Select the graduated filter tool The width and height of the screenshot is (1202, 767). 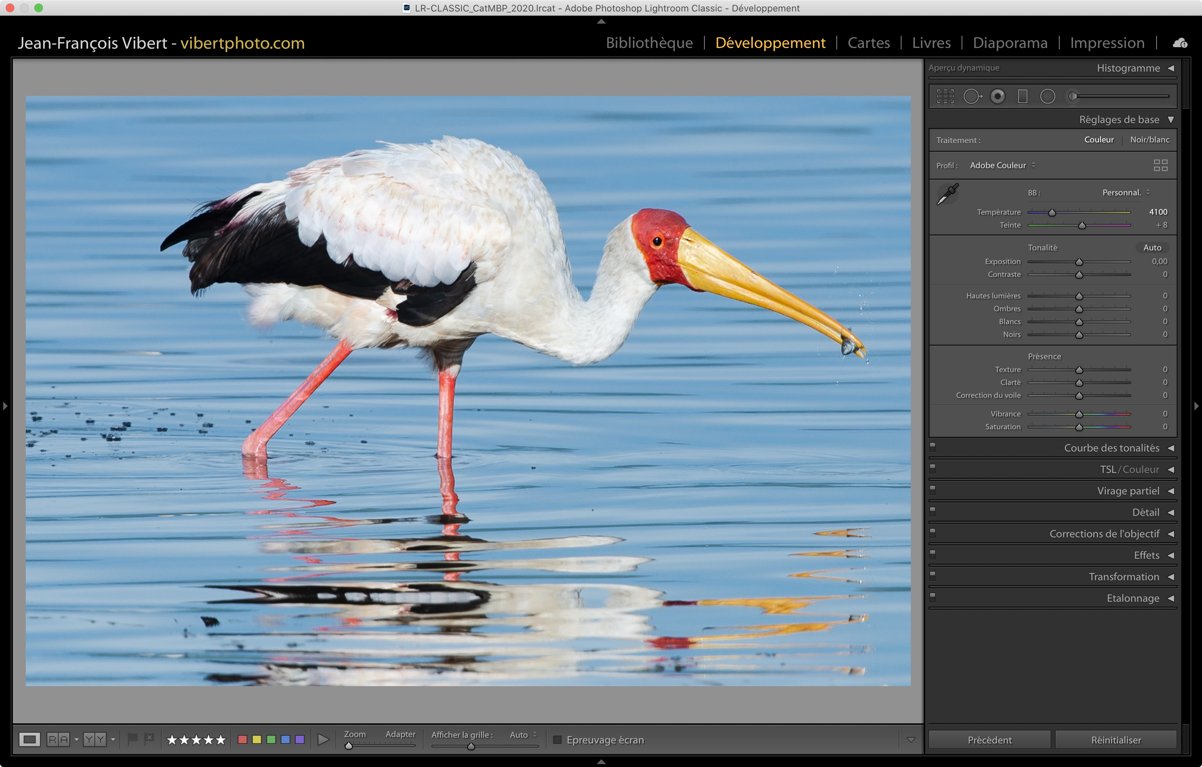coord(1022,96)
